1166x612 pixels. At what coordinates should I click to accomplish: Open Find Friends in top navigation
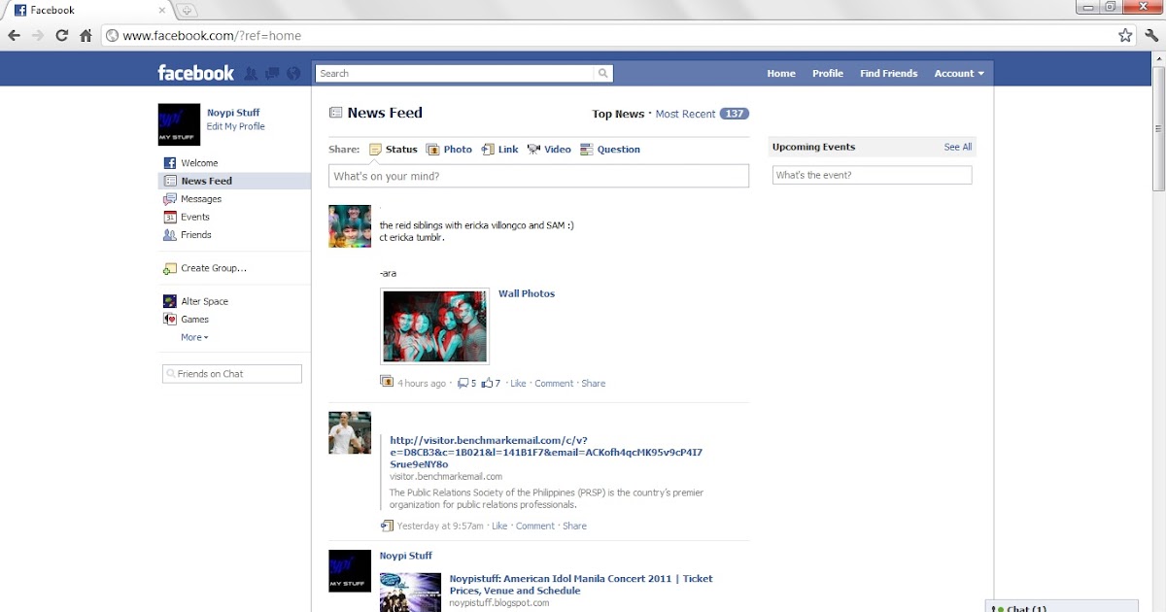tap(889, 73)
